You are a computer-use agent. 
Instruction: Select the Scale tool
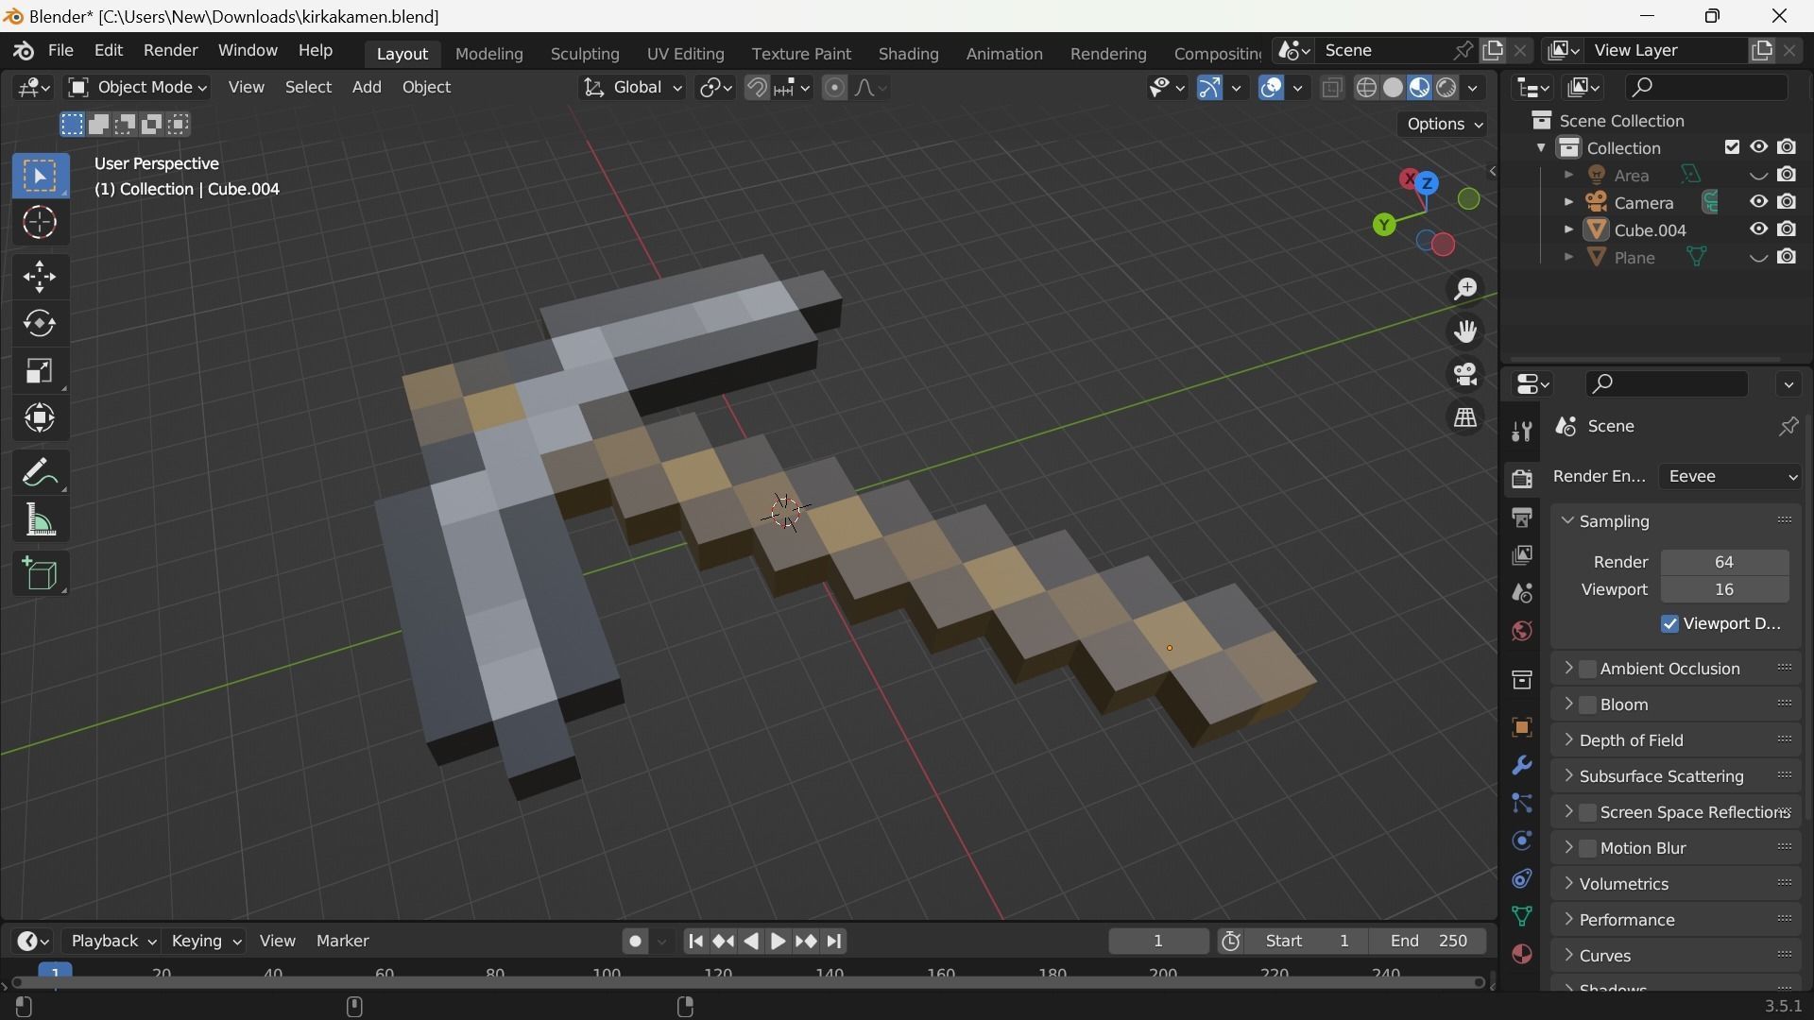point(40,371)
